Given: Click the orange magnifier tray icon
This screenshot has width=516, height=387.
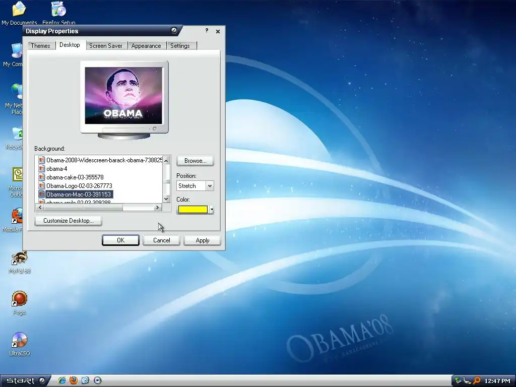Looking at the screenshot, I should pos(477,381).
